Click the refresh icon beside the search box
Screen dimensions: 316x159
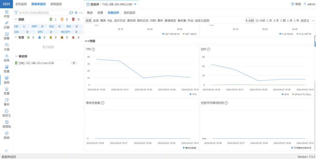pyautogui.click(x=71, y=13)
